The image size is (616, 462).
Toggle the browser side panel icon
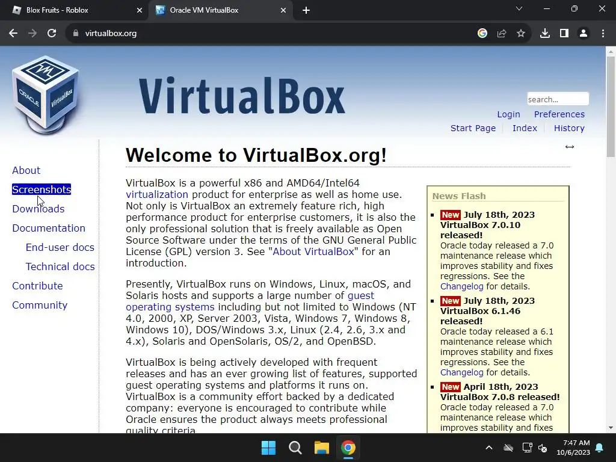pyautogui.click(x=564, y=34)
